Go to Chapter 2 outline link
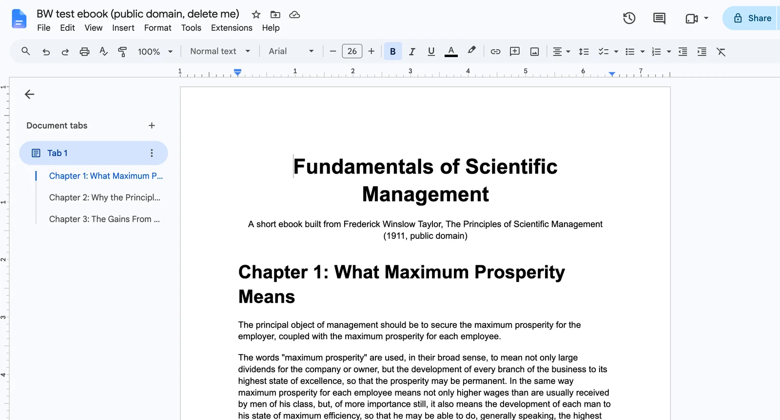Viewport: 780px width, 420px height. [x=105, y=197]
